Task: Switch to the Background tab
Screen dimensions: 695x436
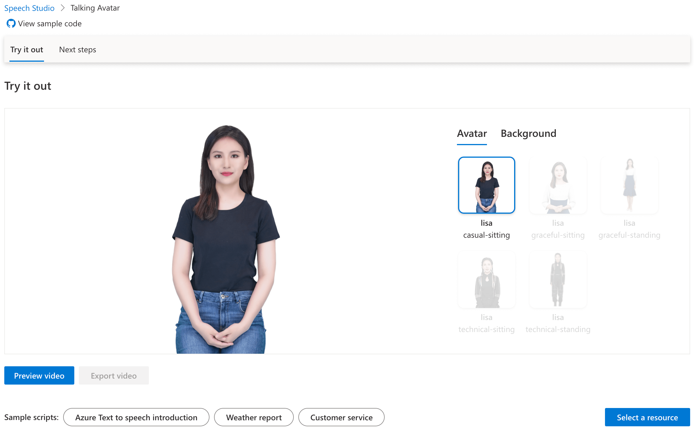Action: click(x=528, y=133)
